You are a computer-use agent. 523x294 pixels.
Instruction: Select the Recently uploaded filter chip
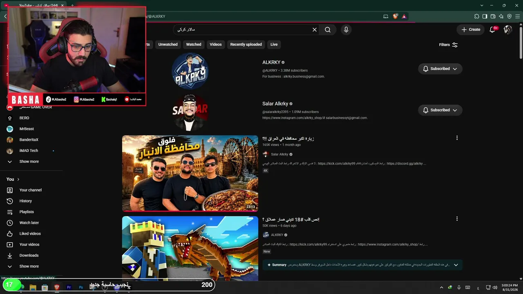click(246, 45)
